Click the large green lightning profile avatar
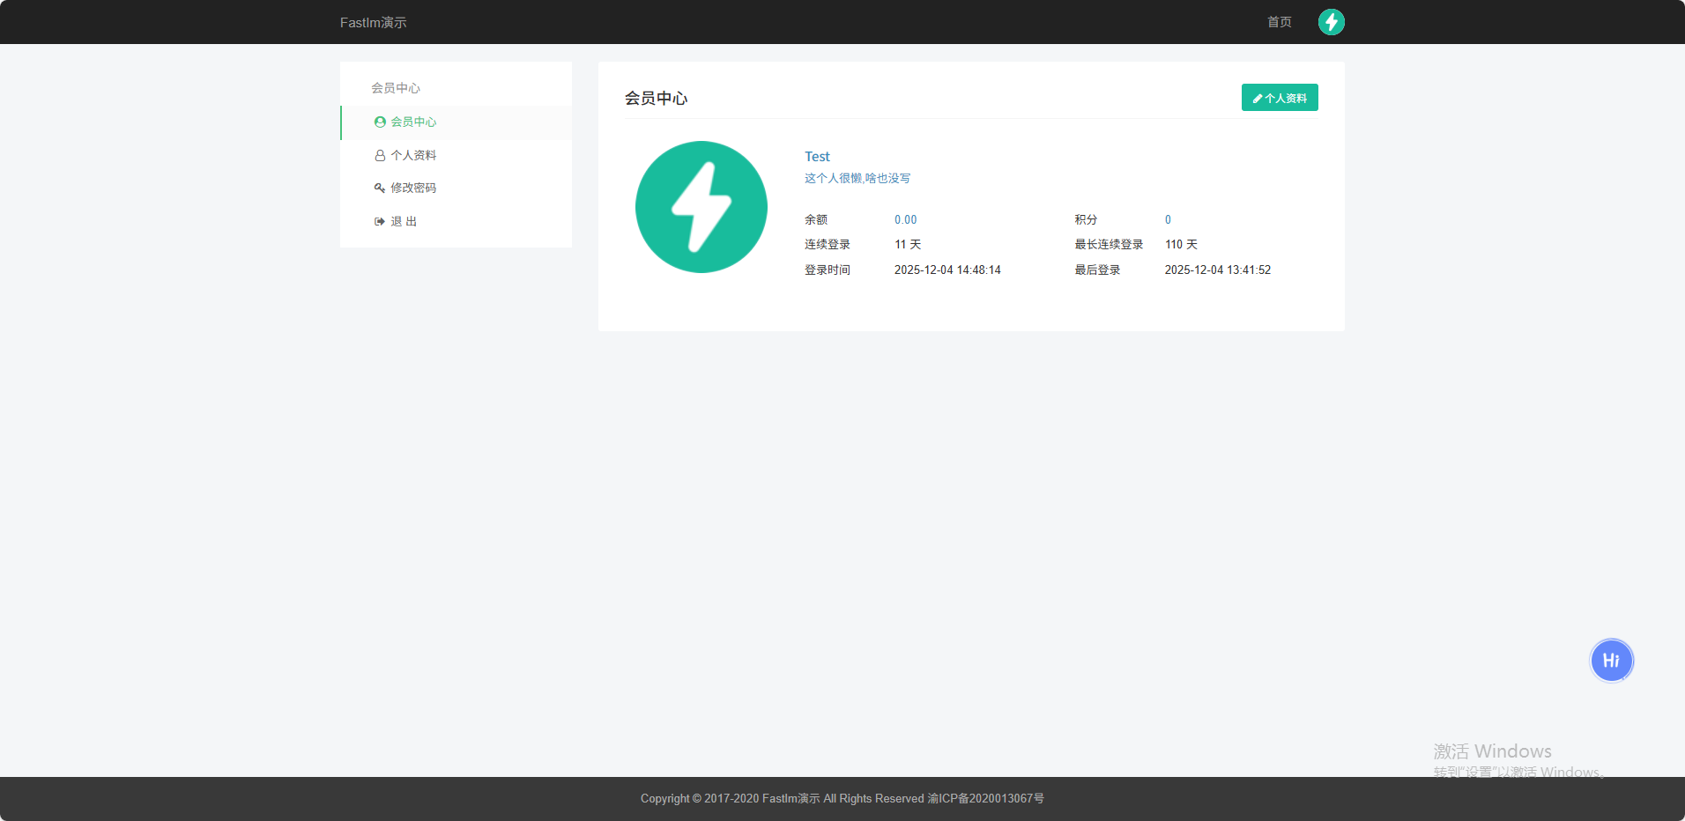 [x=701, y=207]
